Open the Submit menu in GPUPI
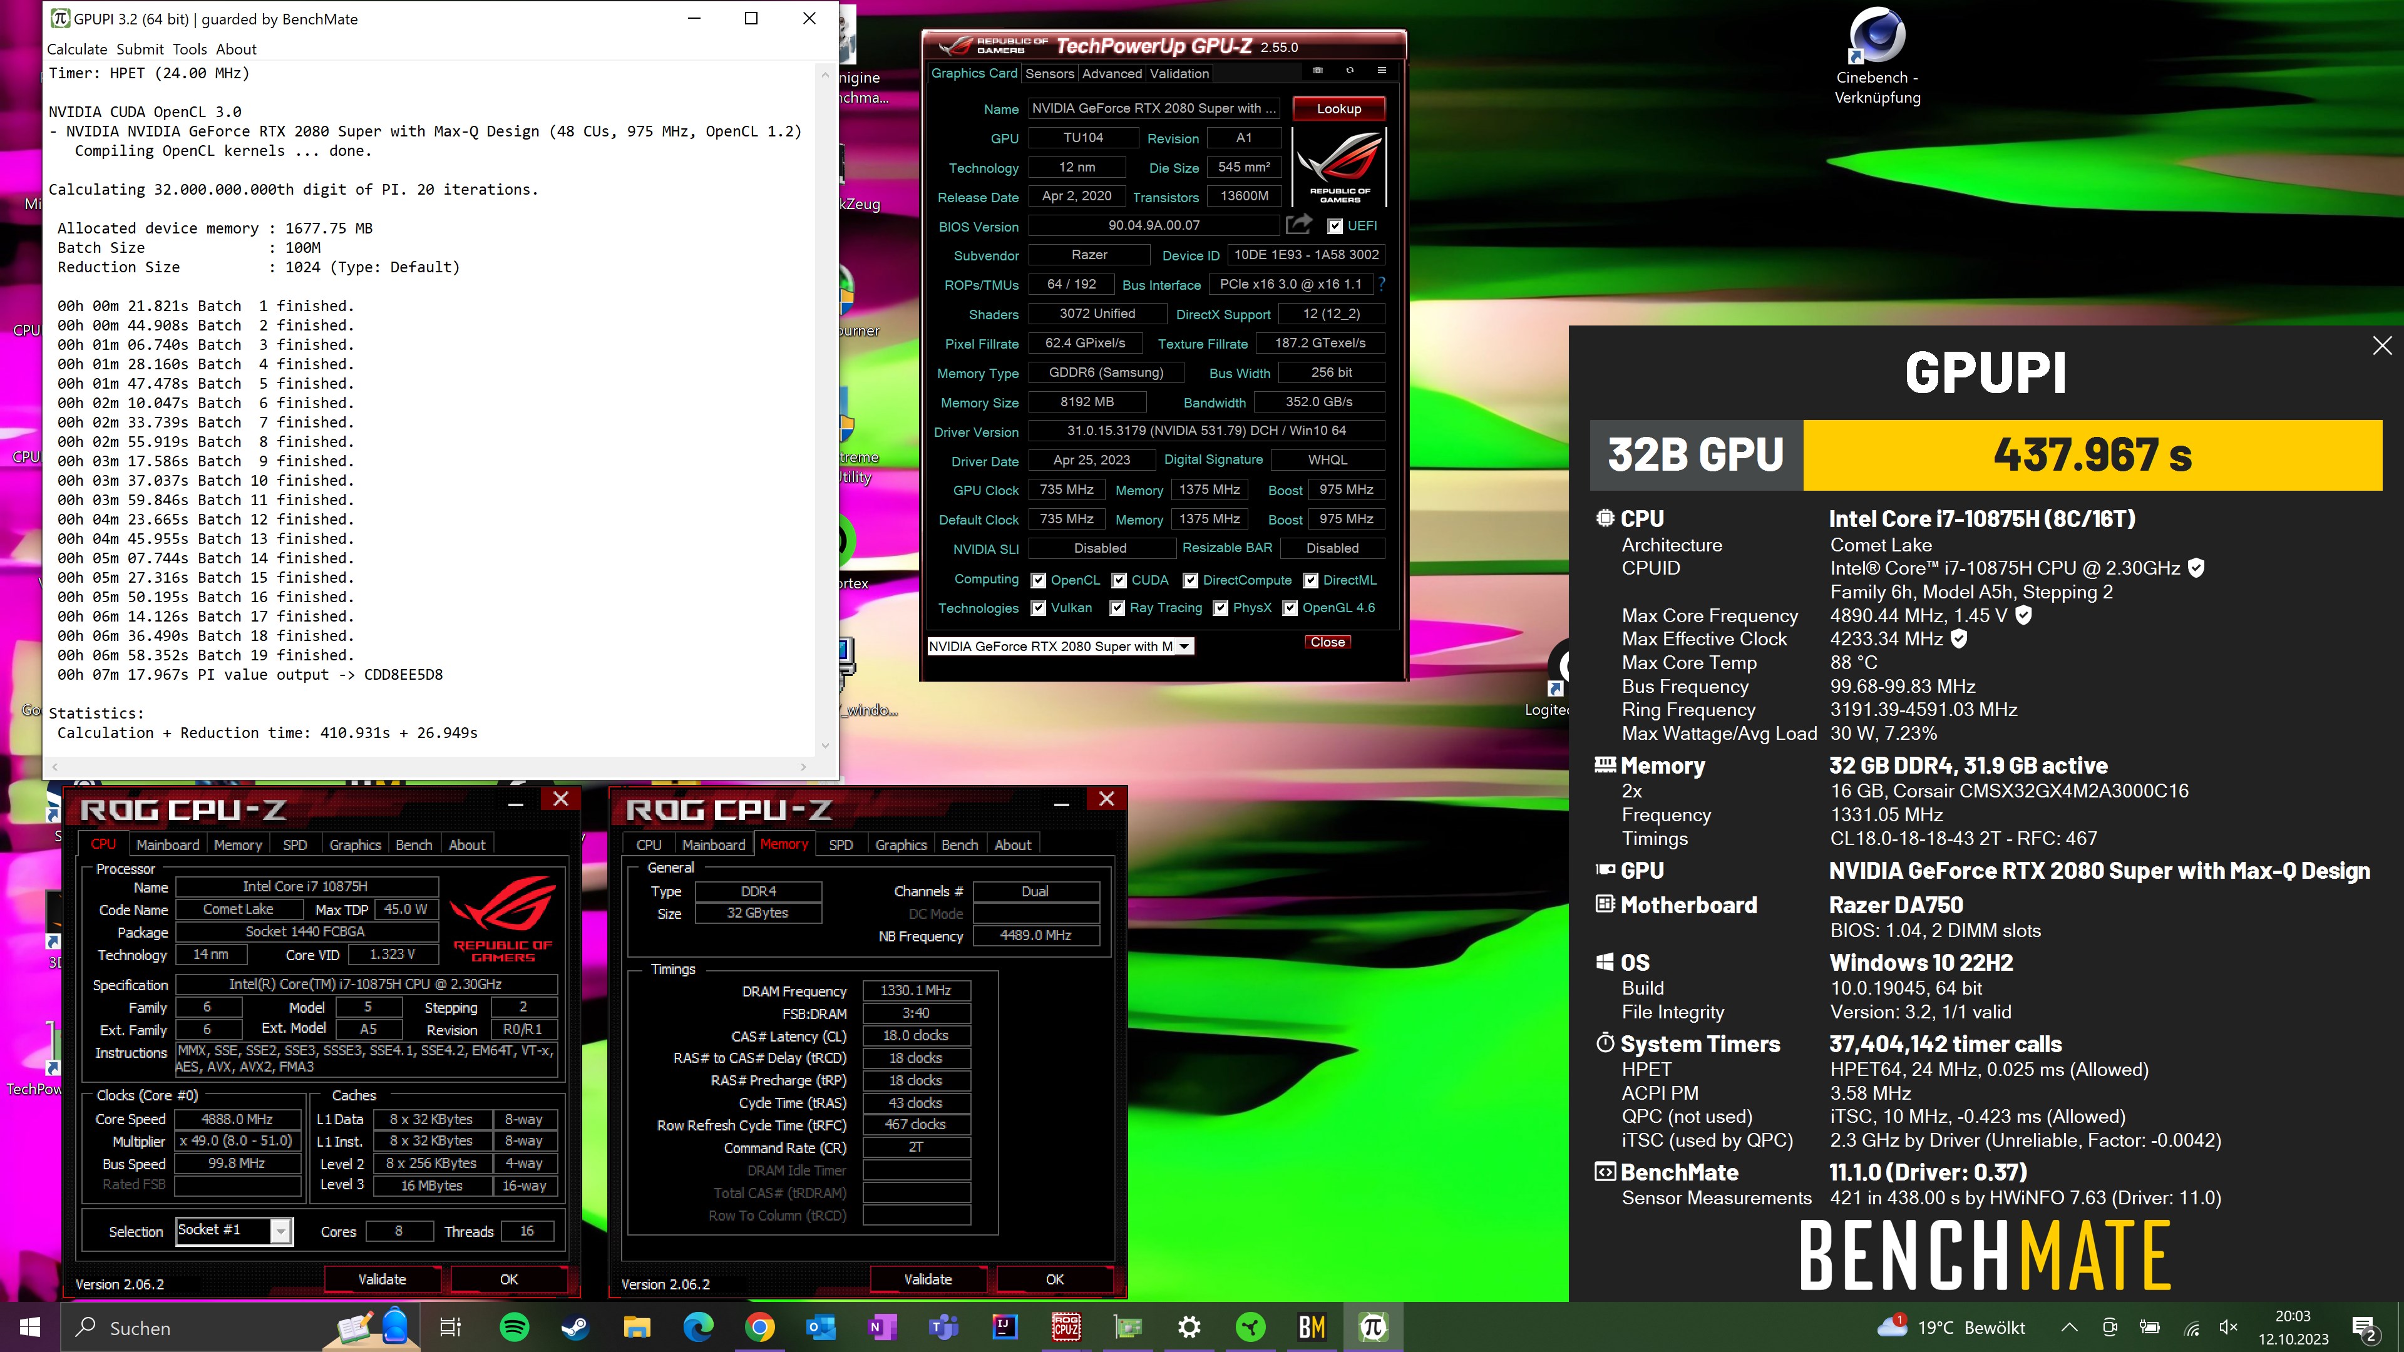The width and height of the screenshot is (2404, 1352). [140, 49]
